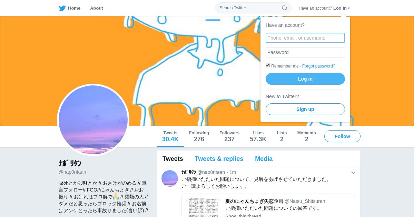This screenshot has height=217, width=414.
Task: Click the blue Log in button
Action: pos(305,79)
